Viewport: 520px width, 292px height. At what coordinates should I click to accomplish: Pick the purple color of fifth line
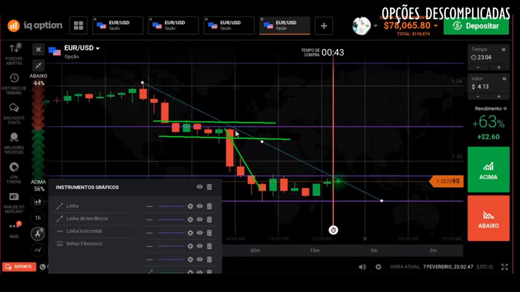[x=171, y=260]
